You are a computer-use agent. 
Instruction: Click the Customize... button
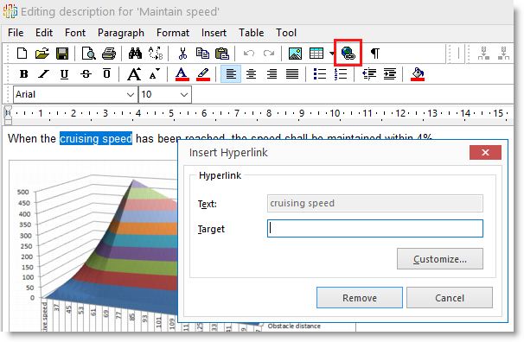tap(440, 259)
